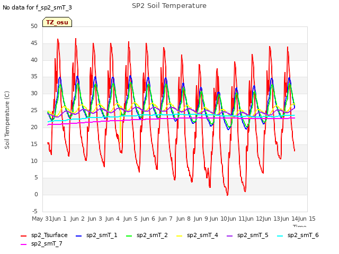Click the Jun 4 x-axis tick label
This screenshot has width=339, height=254.
(x=112, y=219)
